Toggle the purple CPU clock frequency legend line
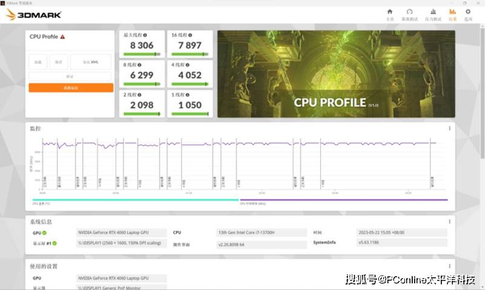The height and width of the screenshot is (290, 485). tap(344, 200)
